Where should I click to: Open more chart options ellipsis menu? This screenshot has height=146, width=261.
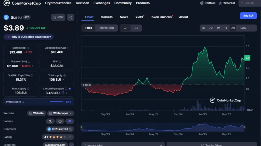click(253, 28)
